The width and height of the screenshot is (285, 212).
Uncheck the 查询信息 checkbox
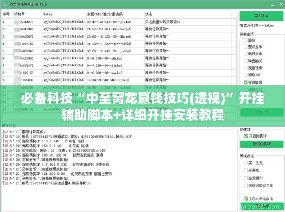[245, 82]
